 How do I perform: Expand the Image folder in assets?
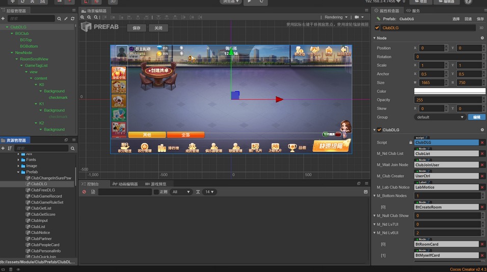tap(19, 166)
